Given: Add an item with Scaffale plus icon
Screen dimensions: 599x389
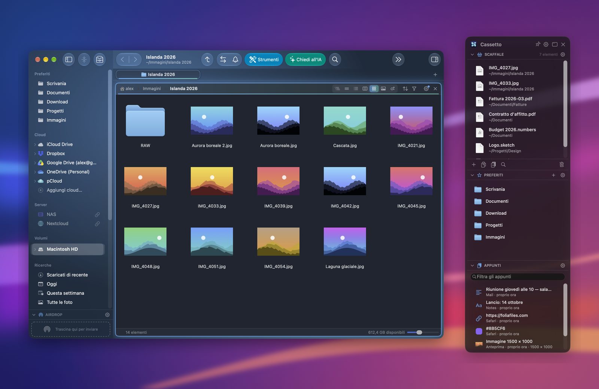Looking at the screenshot, I should [474, 165].
